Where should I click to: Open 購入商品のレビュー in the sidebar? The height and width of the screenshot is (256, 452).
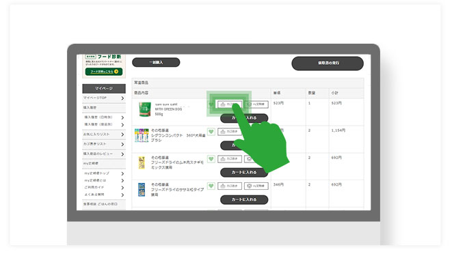pos(104,154)
